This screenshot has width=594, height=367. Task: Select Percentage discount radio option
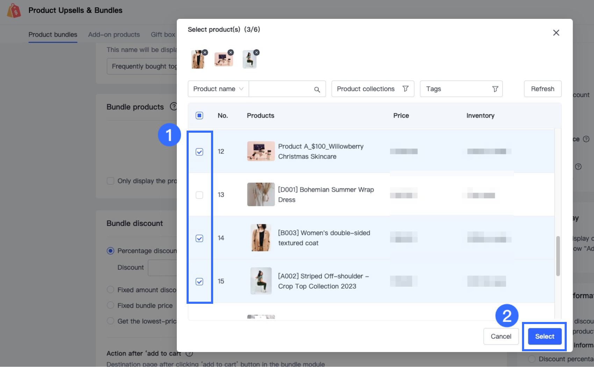(x=110, y=251)
